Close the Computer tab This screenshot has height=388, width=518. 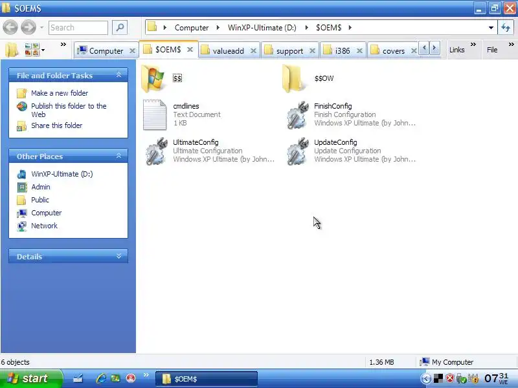tap(132, 51)
